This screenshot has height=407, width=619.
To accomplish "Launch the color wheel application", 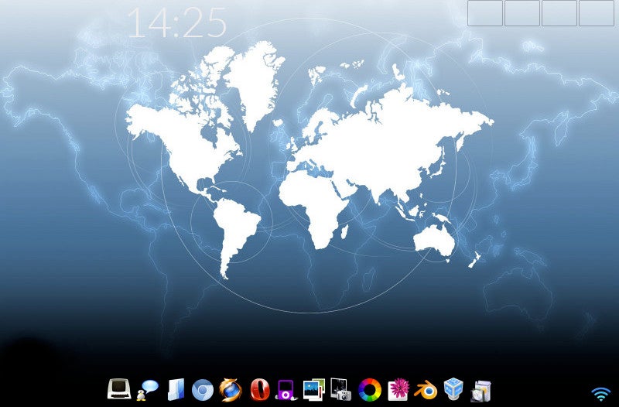I will click(370, 390).
